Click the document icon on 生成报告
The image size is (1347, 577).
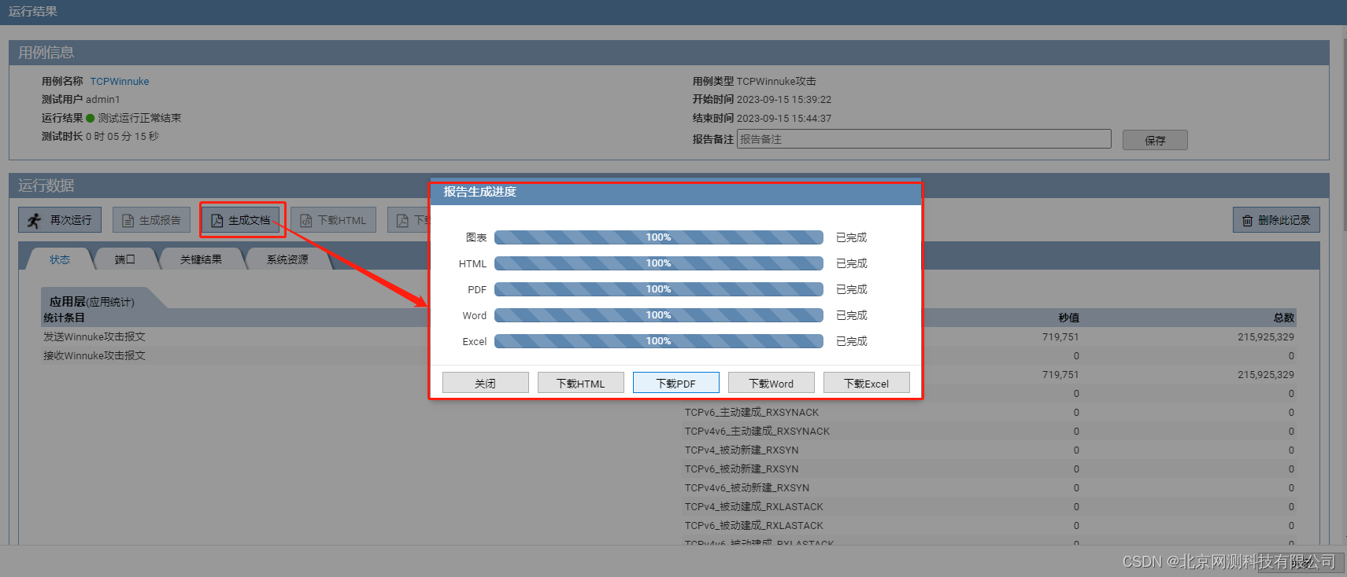pos(128,221)
